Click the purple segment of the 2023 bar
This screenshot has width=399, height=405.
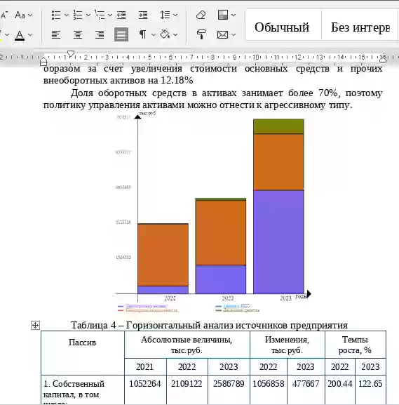tap(278, 242)
